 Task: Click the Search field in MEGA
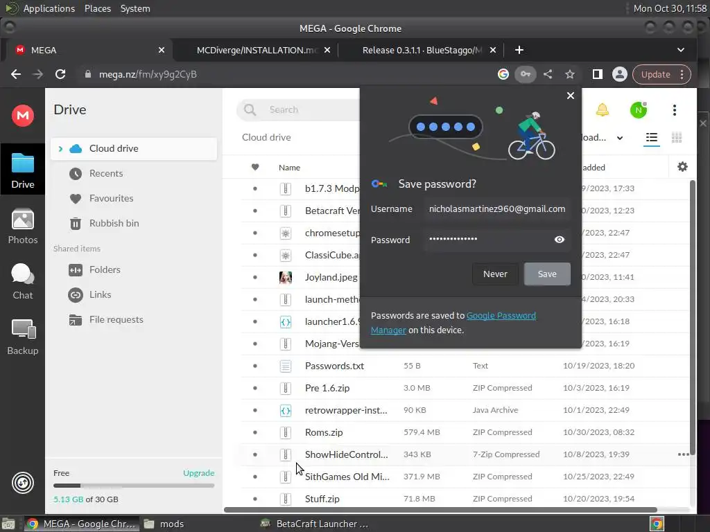pyautogui.click(x=299, y=109)
